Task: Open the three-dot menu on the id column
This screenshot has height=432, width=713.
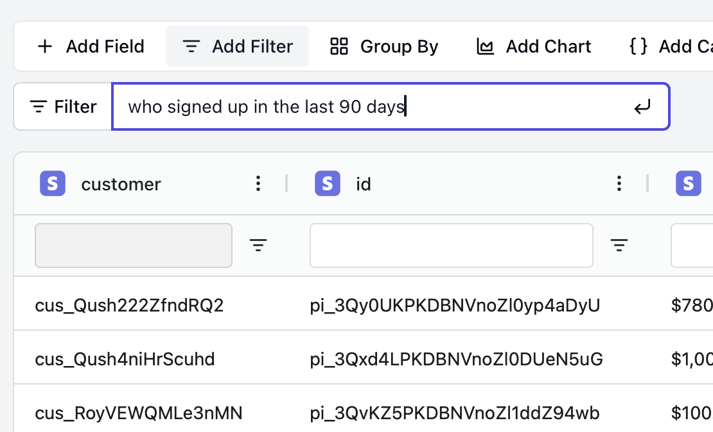Action: coord(619,183)
